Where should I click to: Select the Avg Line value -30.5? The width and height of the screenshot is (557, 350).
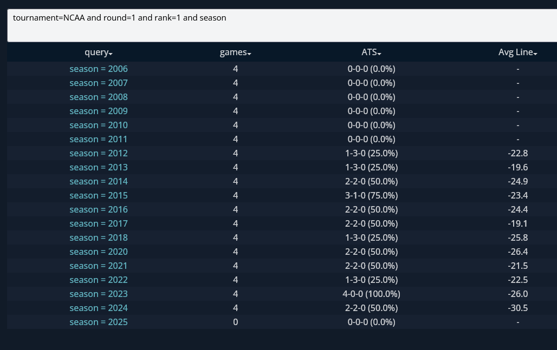coord(517,308)
